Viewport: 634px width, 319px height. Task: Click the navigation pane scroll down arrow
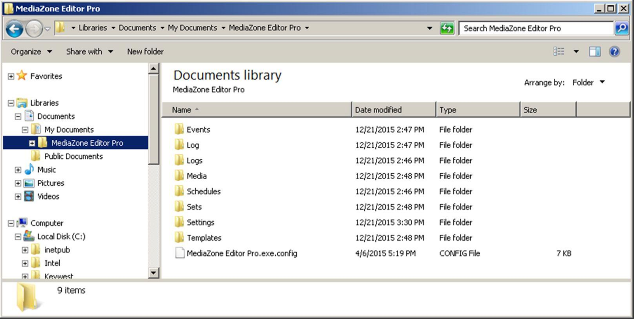click(153, 273)
